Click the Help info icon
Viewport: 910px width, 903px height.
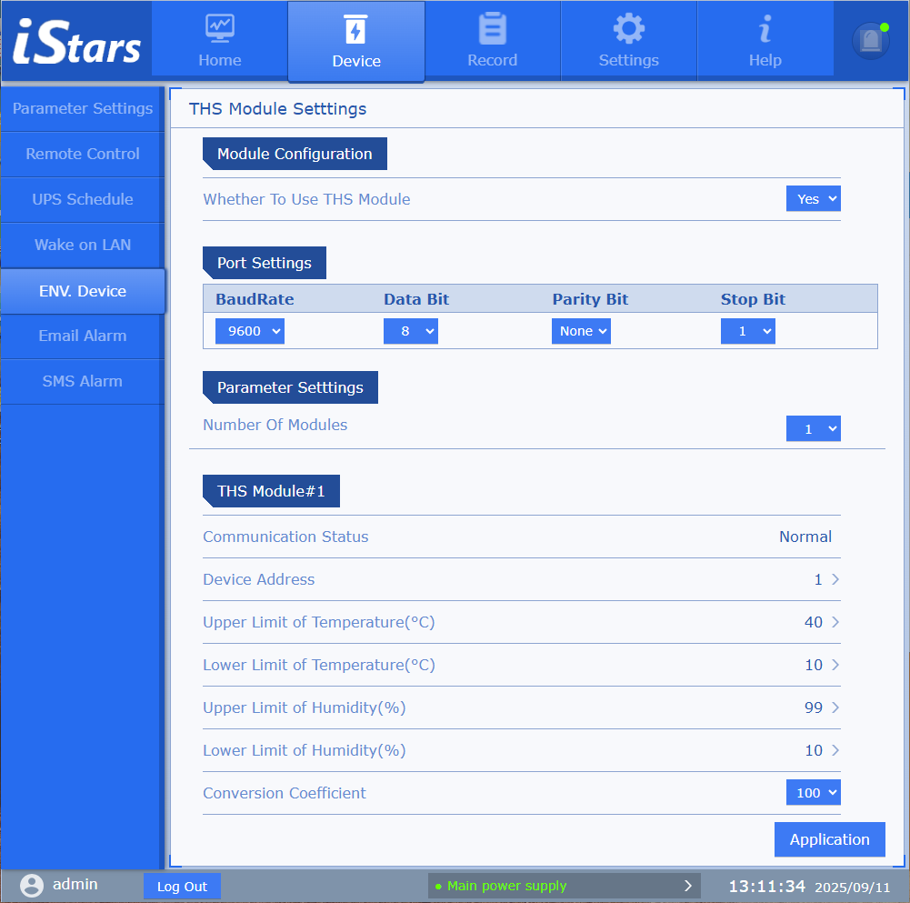pos(765,29)
